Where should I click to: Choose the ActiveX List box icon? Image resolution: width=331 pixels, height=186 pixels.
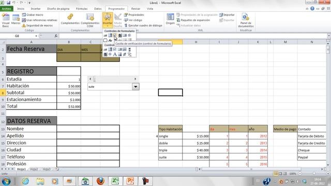120,50
